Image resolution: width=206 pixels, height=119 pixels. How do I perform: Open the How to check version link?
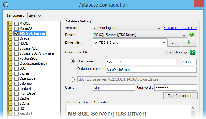[180, 28]
